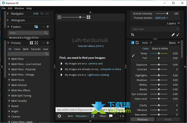
Task: Show All presets tab
Action: pyautogui.click(x=10, y=49)
